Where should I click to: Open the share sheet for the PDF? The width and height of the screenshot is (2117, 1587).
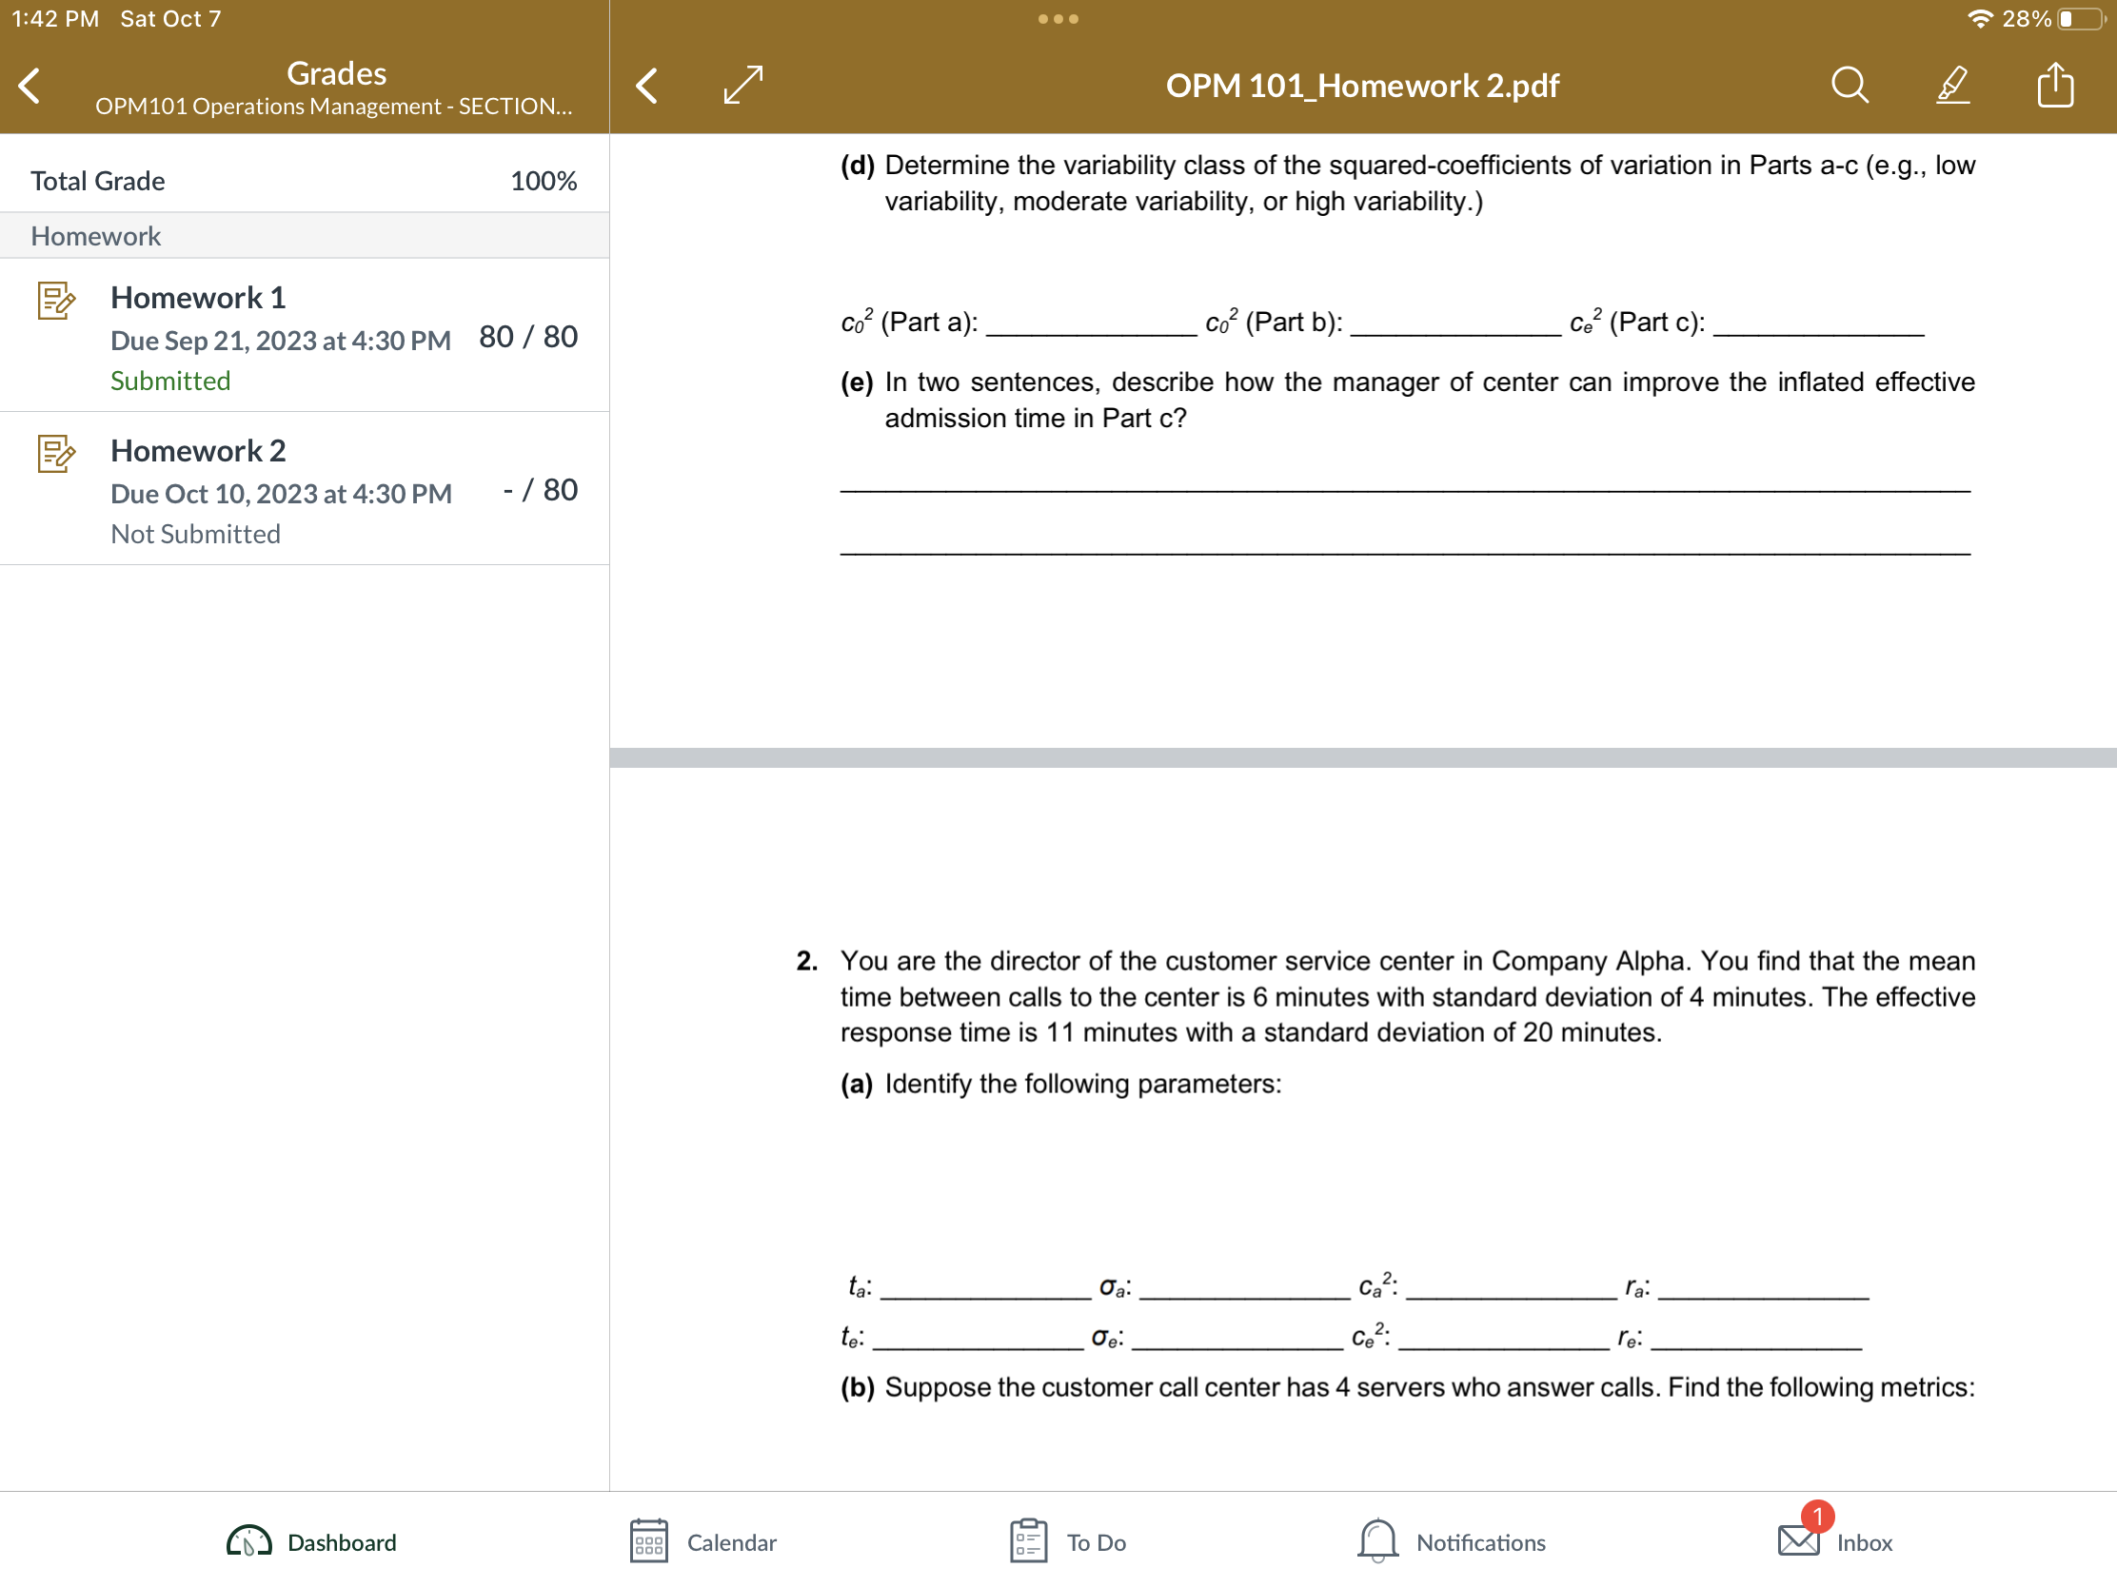(x=2054, y=85)
